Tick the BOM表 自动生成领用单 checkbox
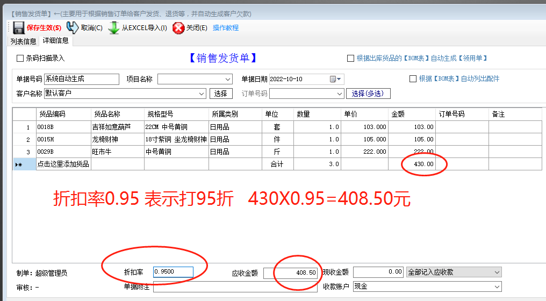This screenshot has width=546, height=301. pos(350,58)
